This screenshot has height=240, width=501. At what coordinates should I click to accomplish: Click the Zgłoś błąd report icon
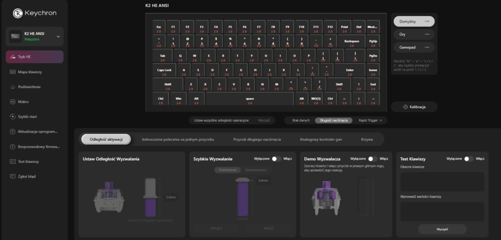pyautogui.click(x=12, y=176)
